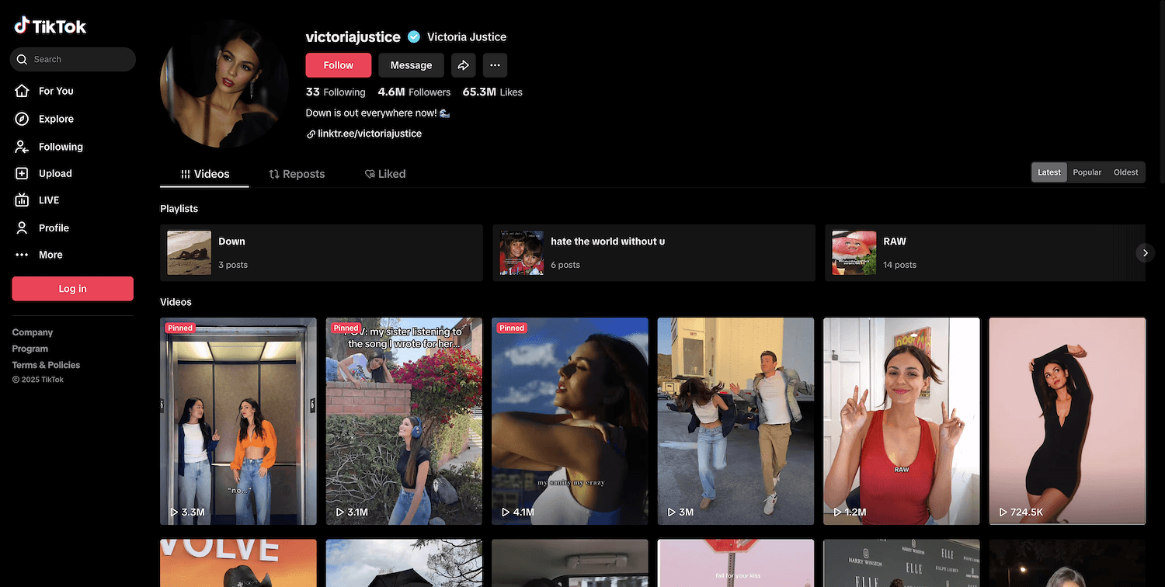Follow victoriajustice with the Follow button
Screen dimensions: 1165x587
coord(338,65)
